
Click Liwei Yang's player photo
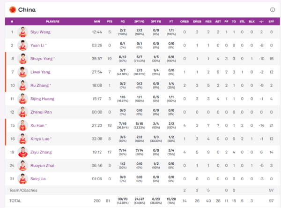(22, 72)
